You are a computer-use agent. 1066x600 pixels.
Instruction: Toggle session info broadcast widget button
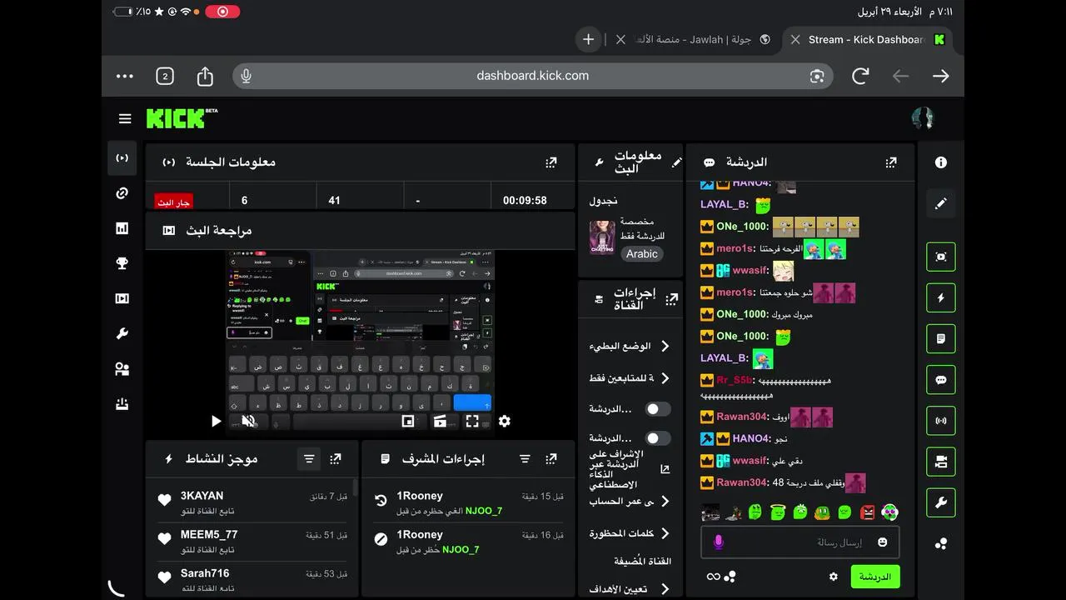[x=941, y=421]
